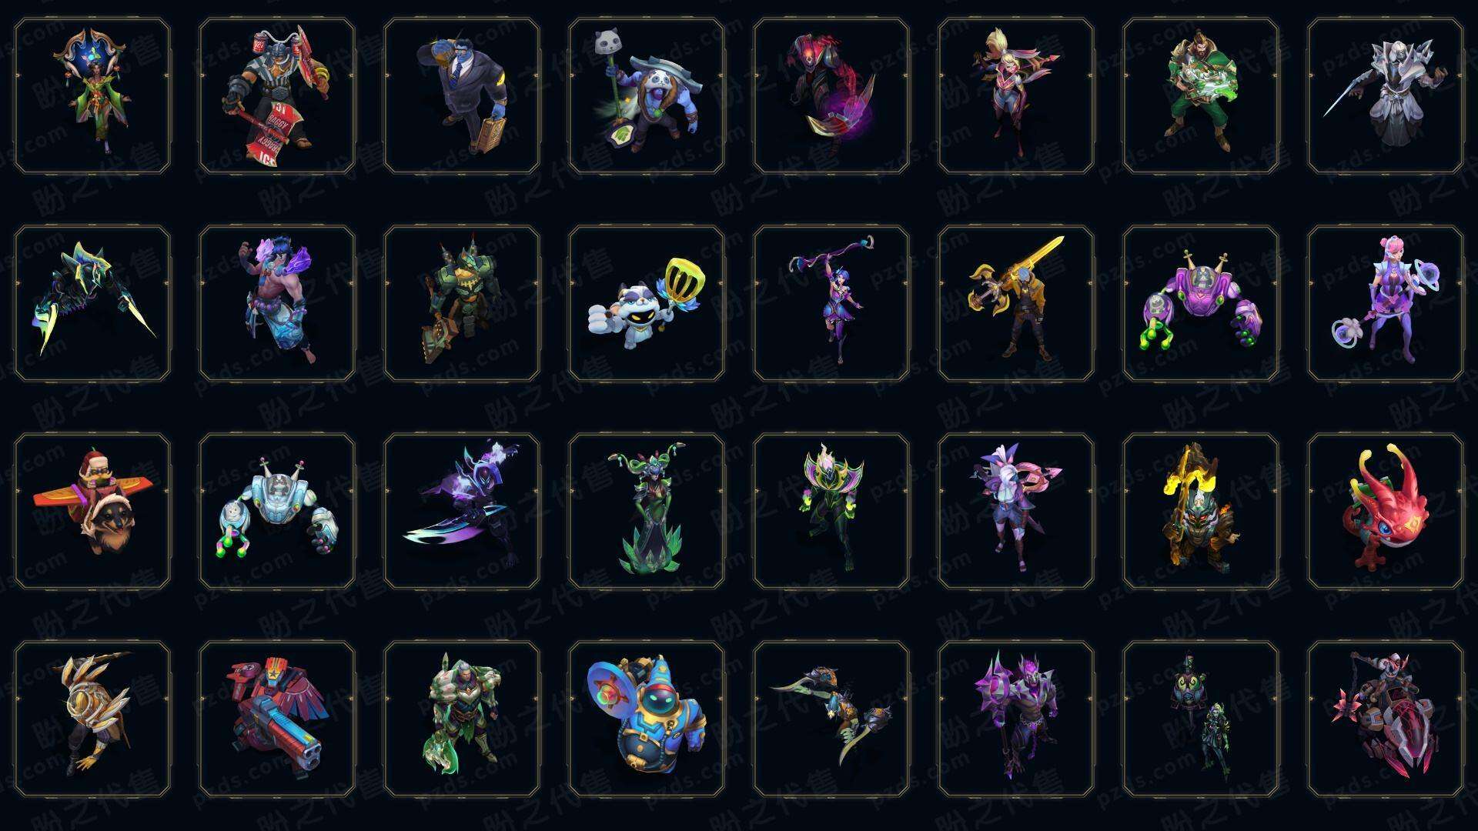Pick the green lantern-crowned dancer first tile
This screenshot has height=831, width=1478.
tap(92, 96)
